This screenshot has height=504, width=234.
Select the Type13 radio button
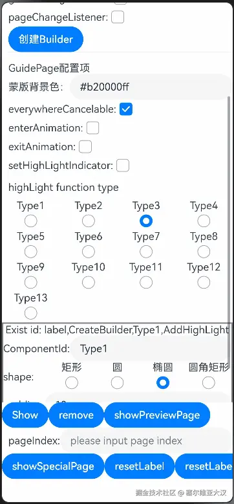tap(31, 313)
